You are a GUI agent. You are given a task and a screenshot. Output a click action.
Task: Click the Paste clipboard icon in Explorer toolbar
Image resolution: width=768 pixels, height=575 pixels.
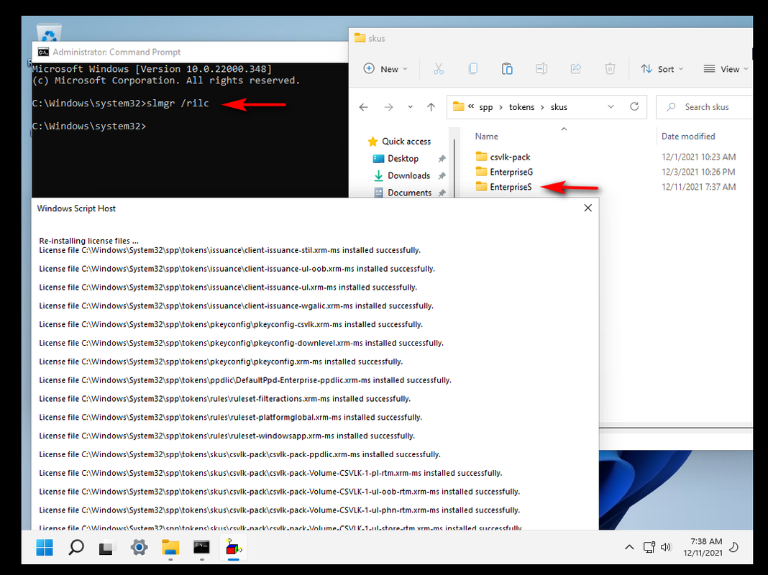(x=507, y=69)
